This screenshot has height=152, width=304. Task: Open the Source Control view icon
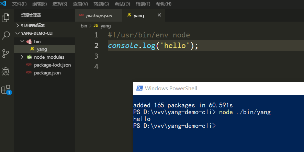tap(6, 53)
